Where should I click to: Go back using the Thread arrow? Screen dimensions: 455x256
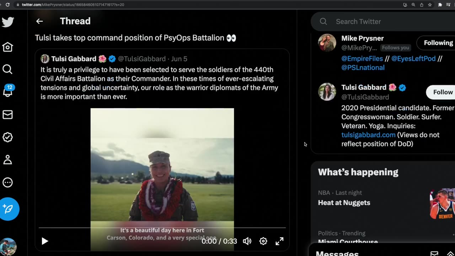(x=39, y=21)
